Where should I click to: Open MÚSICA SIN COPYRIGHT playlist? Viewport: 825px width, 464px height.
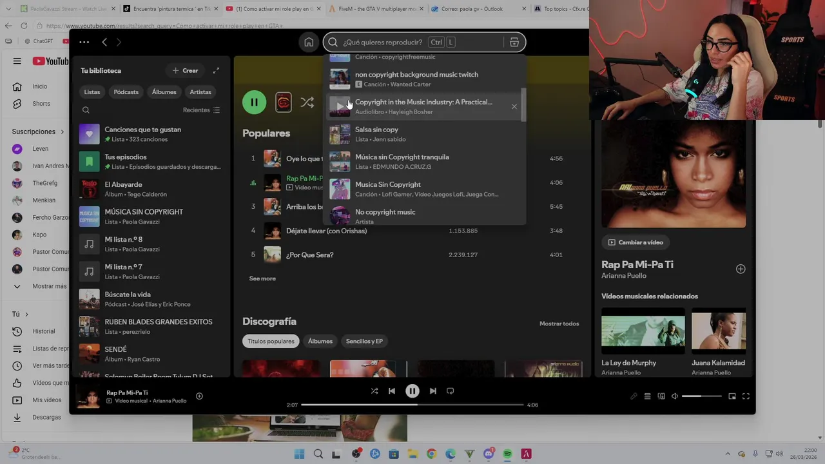pyautogui.click(x=150, y=217)
